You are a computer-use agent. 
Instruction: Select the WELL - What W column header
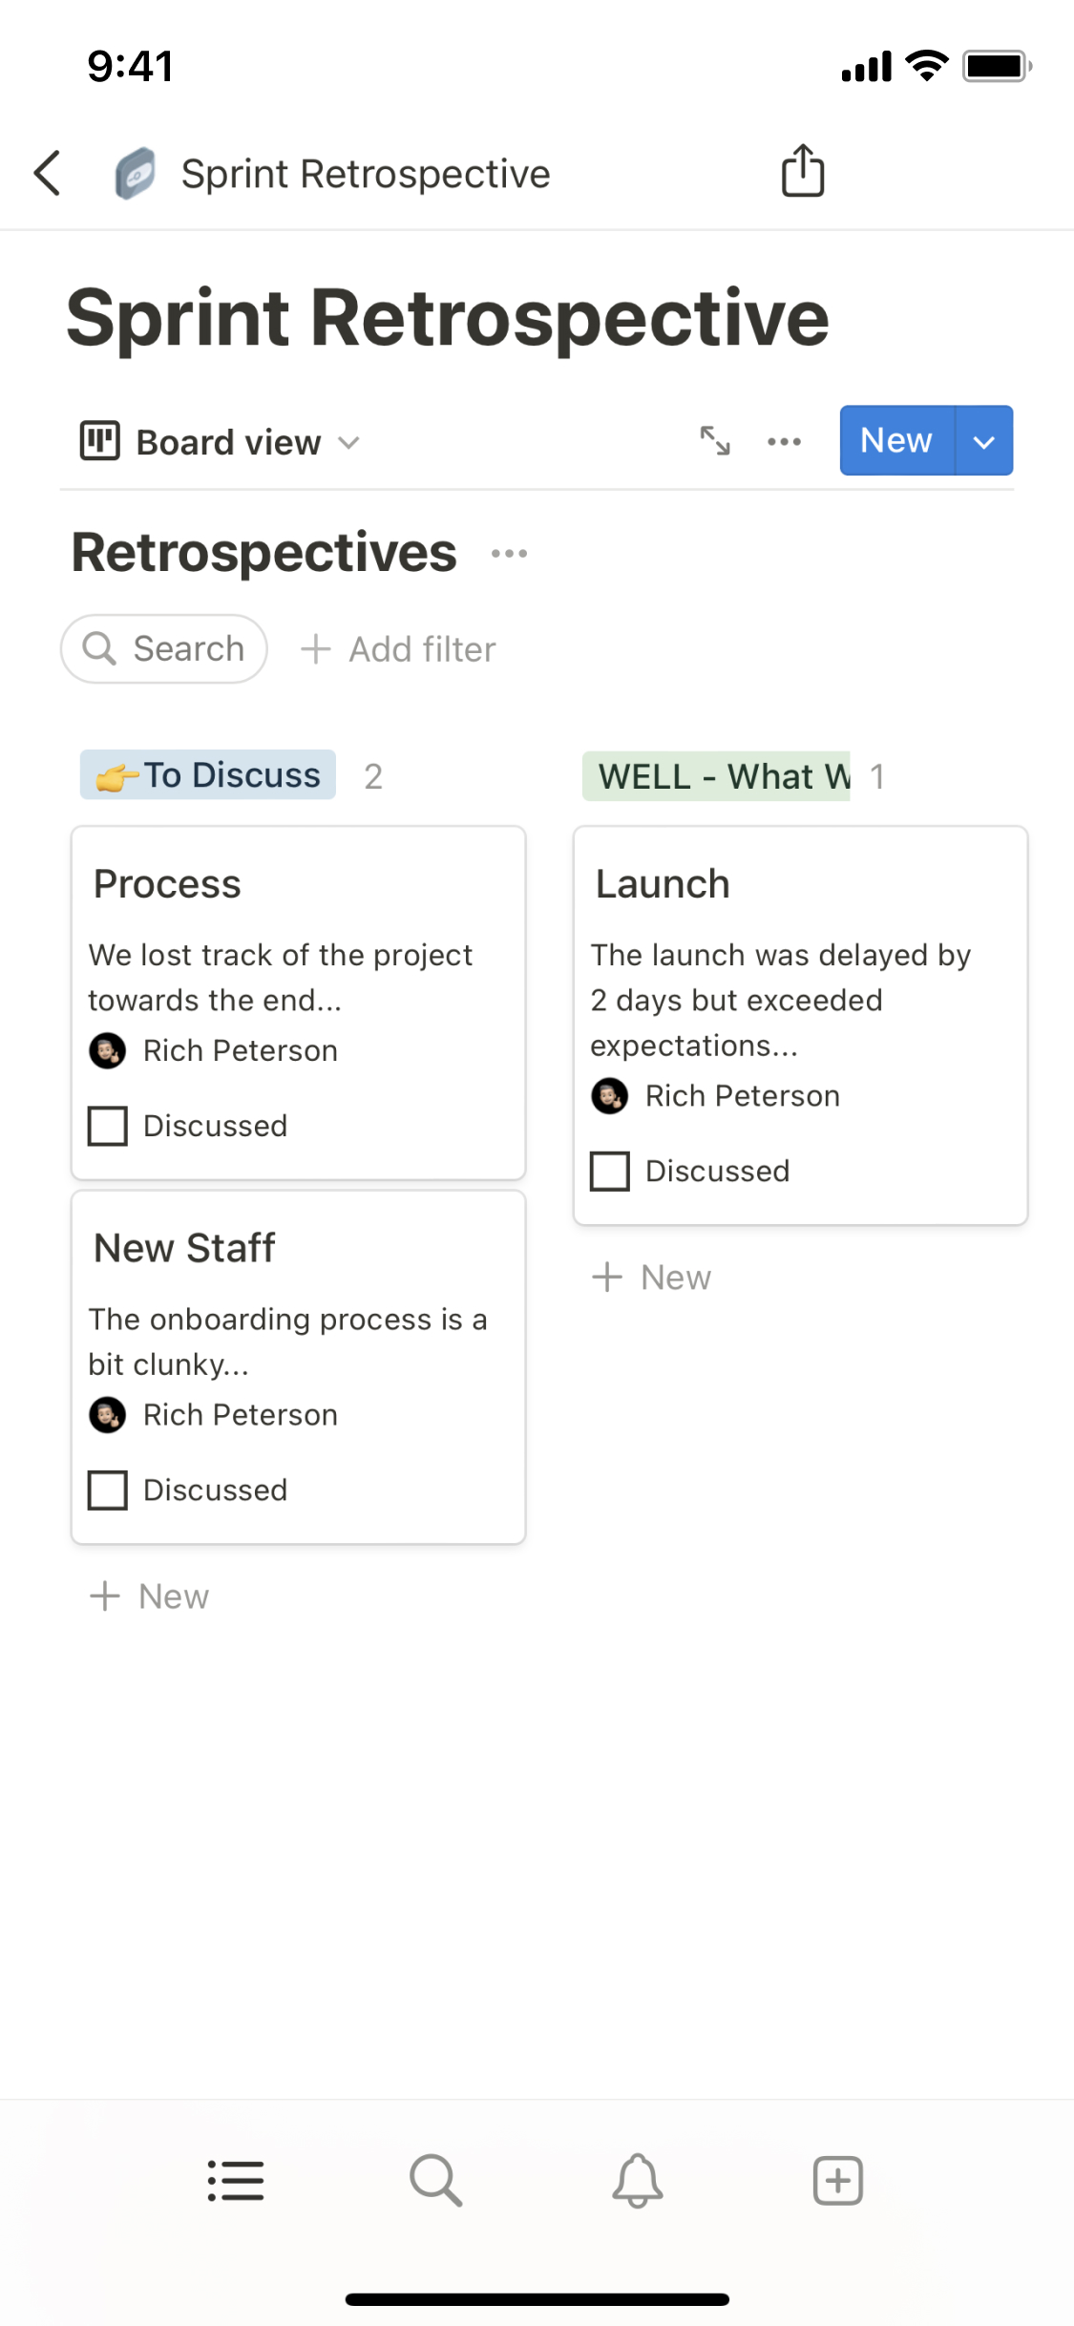(x=716, y=776)
